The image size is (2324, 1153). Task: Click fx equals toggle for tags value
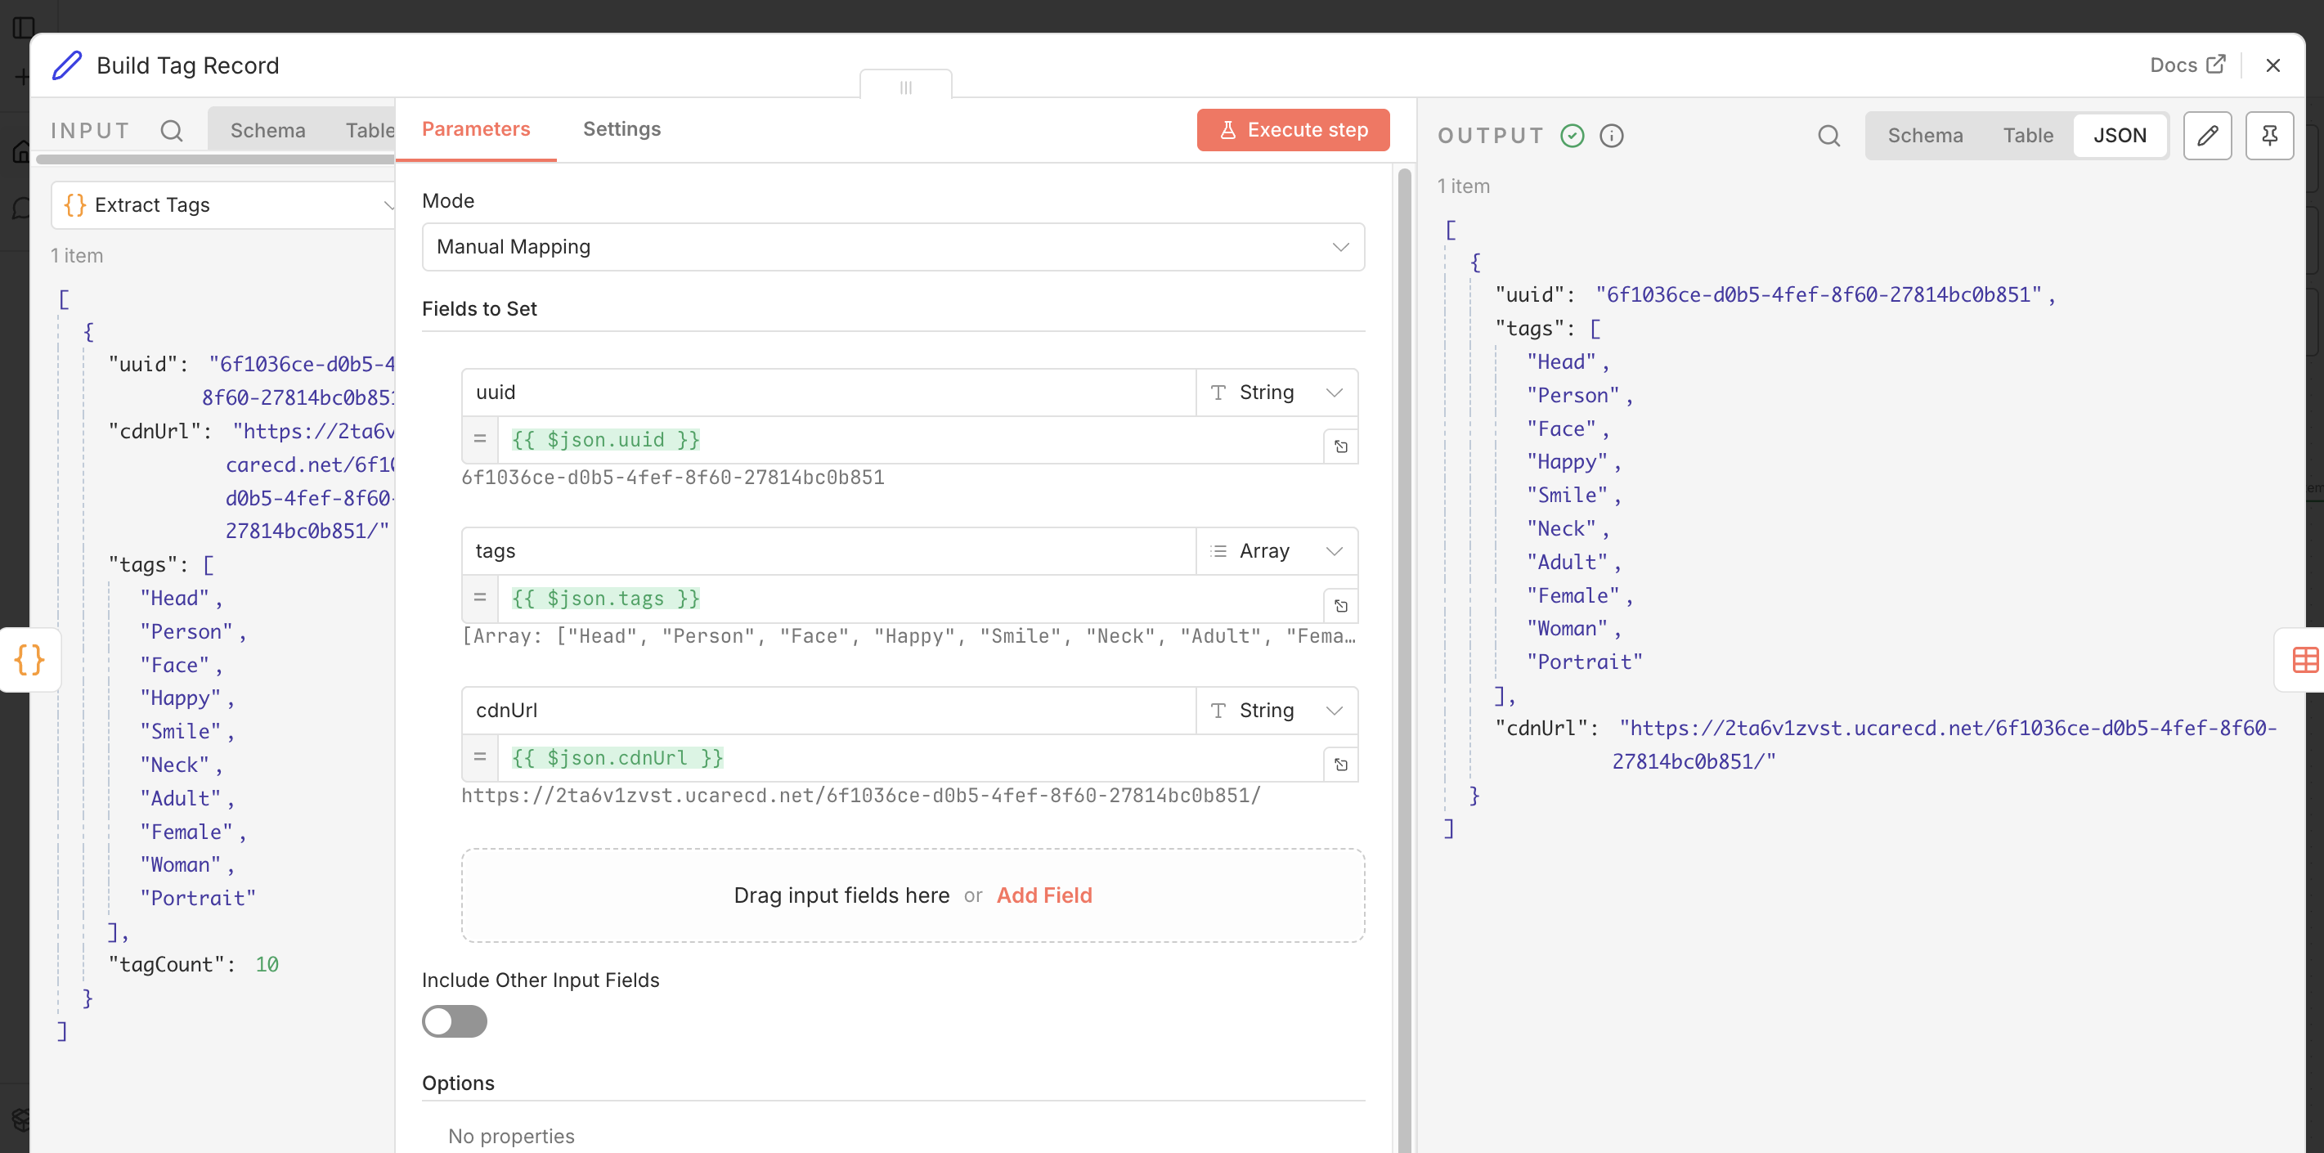pyautogui.click(x=480, y=599)
